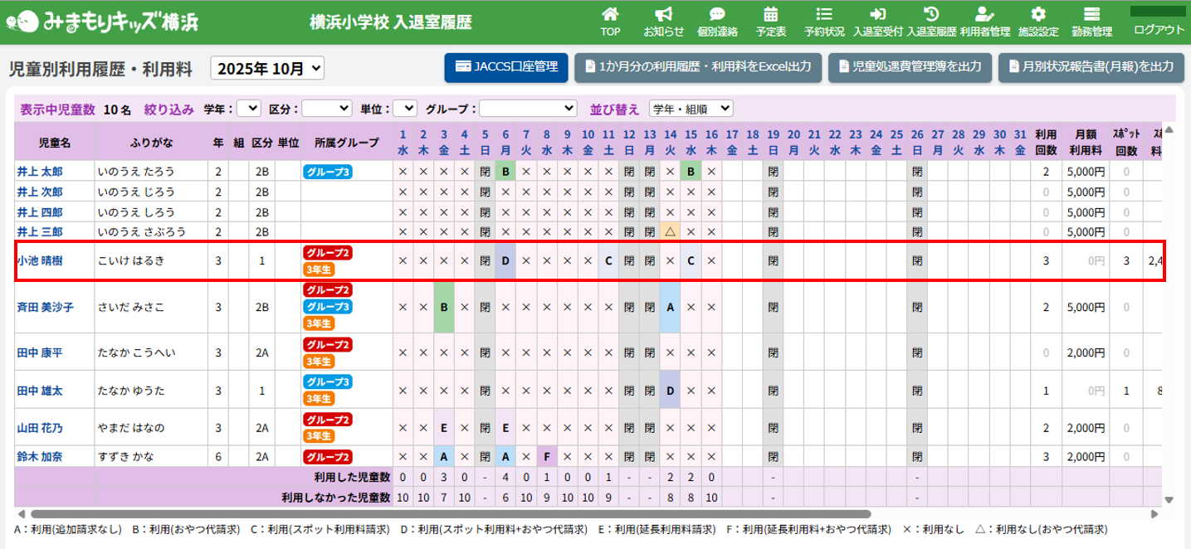This screenshot has width=1191, height=549.
Task: Click the JACCS口座管理 button
Action: coord(506,67)
